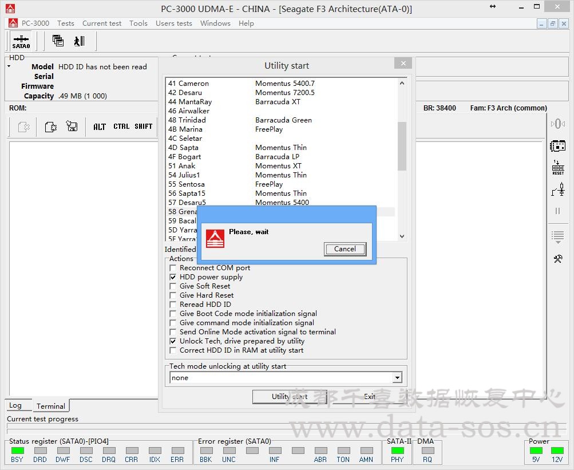Viewport: 574px width, 470px height.
Task: Open the Tech mode unlocking dropdown
Action: click(397, 378)
